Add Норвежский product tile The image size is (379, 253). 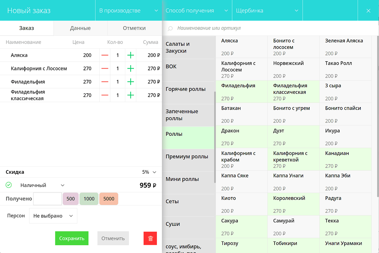point(293,69)
